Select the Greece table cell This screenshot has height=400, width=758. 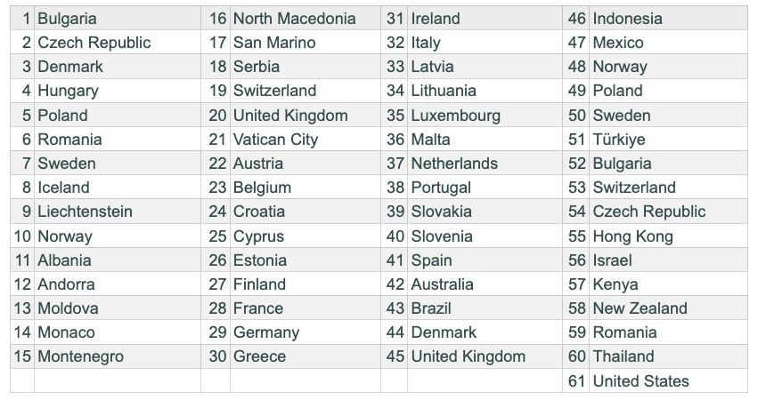[259, 356]
